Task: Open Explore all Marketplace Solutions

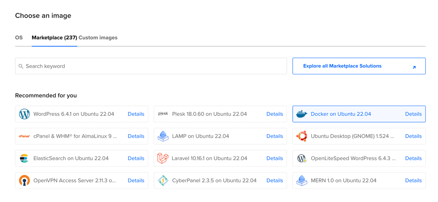Action: tap(359, 66)
